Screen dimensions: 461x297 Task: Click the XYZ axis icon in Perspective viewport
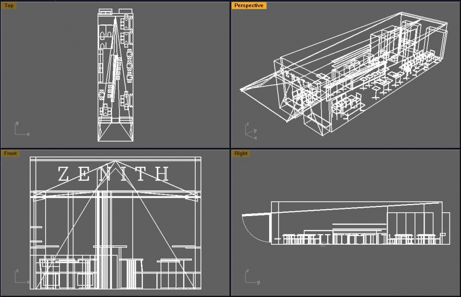coord(250,132)
